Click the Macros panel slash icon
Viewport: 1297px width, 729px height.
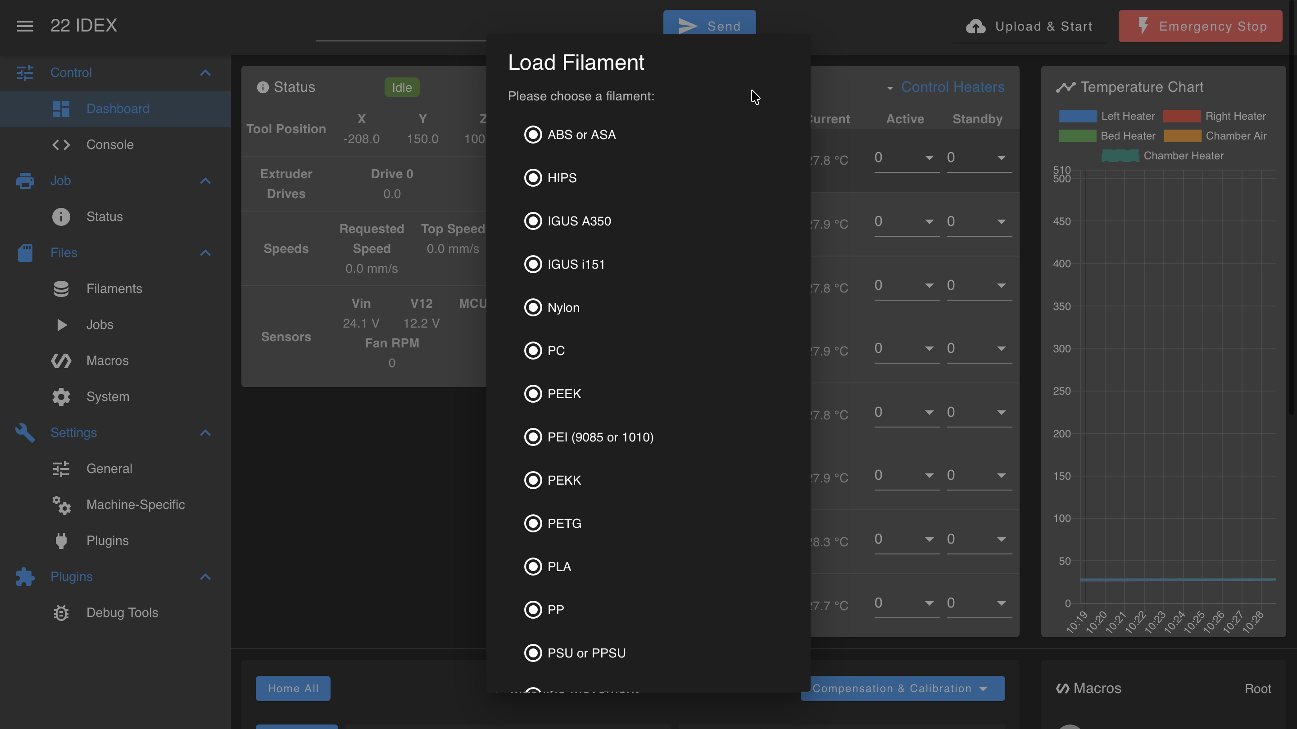[1062, 688]
